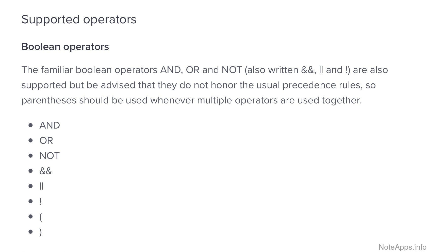Click the word "advised" in the paragraph

point(118,85)
